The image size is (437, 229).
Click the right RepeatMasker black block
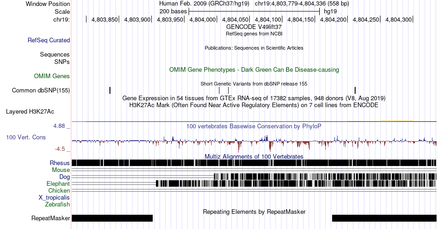click(384, 218)
